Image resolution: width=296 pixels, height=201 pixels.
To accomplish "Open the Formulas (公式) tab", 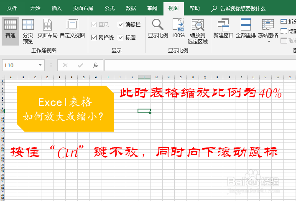I will pyautogui.click(x=110, y=8).
